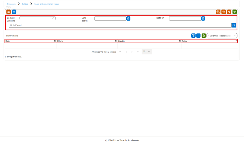Open the Date fin calendar picker

tap(203, 19)
